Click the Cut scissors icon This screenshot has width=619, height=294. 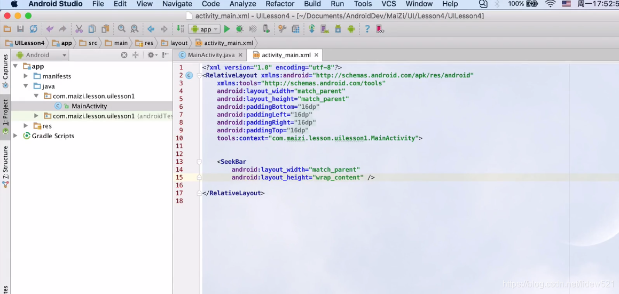pos(79,29)
